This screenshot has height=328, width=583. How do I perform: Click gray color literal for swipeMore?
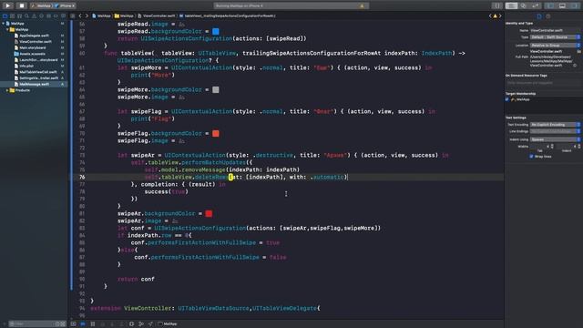pos(216,89)
